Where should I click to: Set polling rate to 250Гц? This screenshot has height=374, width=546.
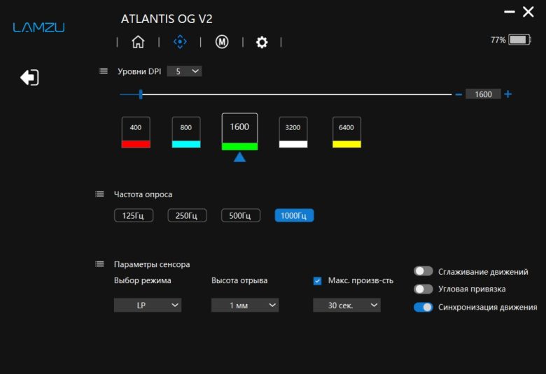point(187,216)
